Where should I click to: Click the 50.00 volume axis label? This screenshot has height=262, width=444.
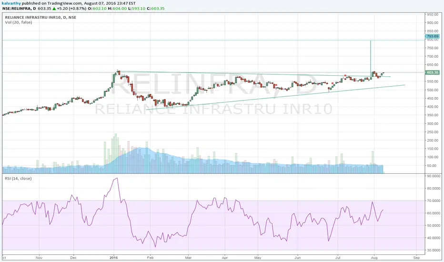(x=433, y=166)
